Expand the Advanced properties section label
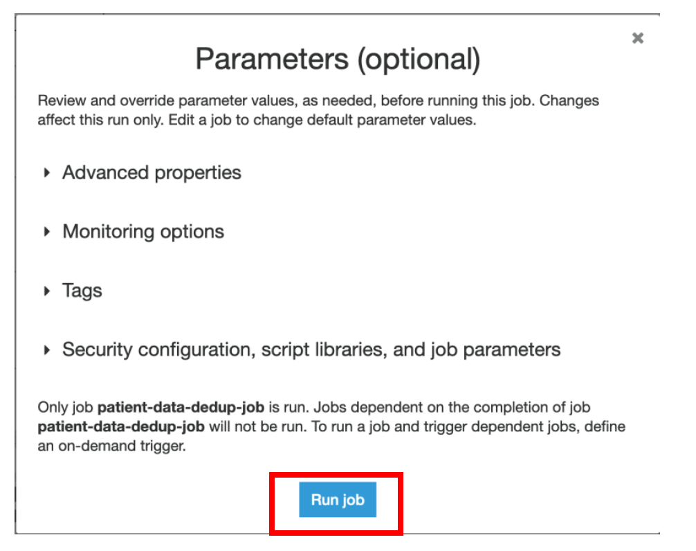Image resolution: width=696 pixels, height=551 pixels. pyautogui.click(x=152, y=173)
